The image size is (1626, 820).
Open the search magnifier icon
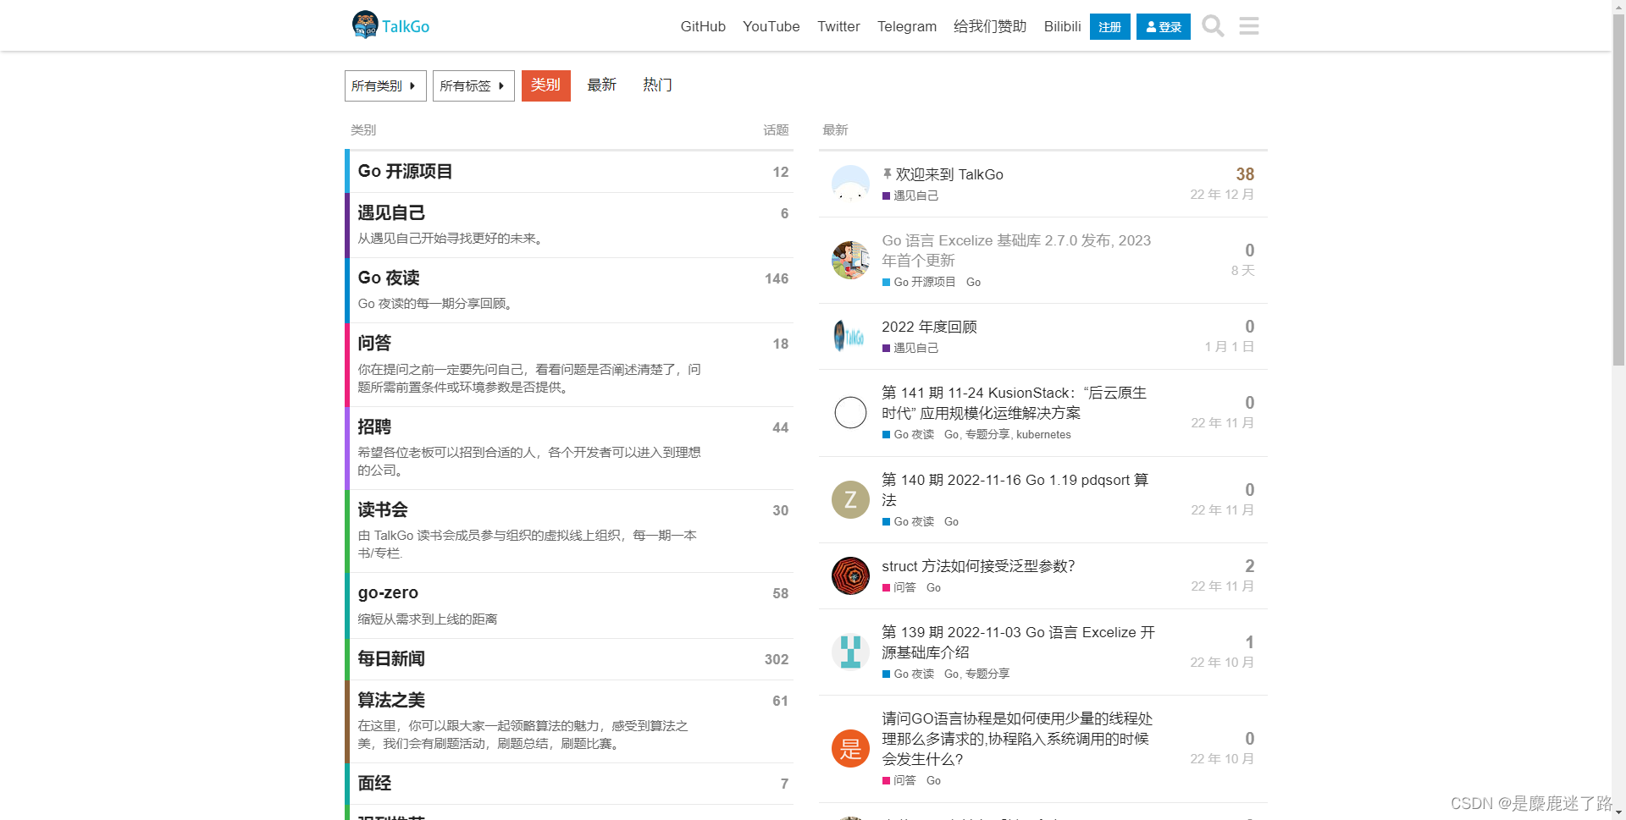(1213, 26)
